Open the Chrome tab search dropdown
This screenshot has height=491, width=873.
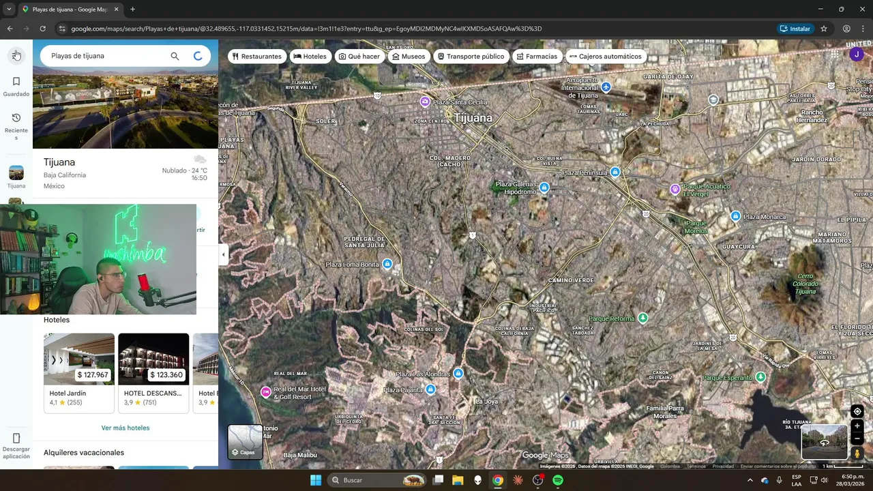coord(9,10)
